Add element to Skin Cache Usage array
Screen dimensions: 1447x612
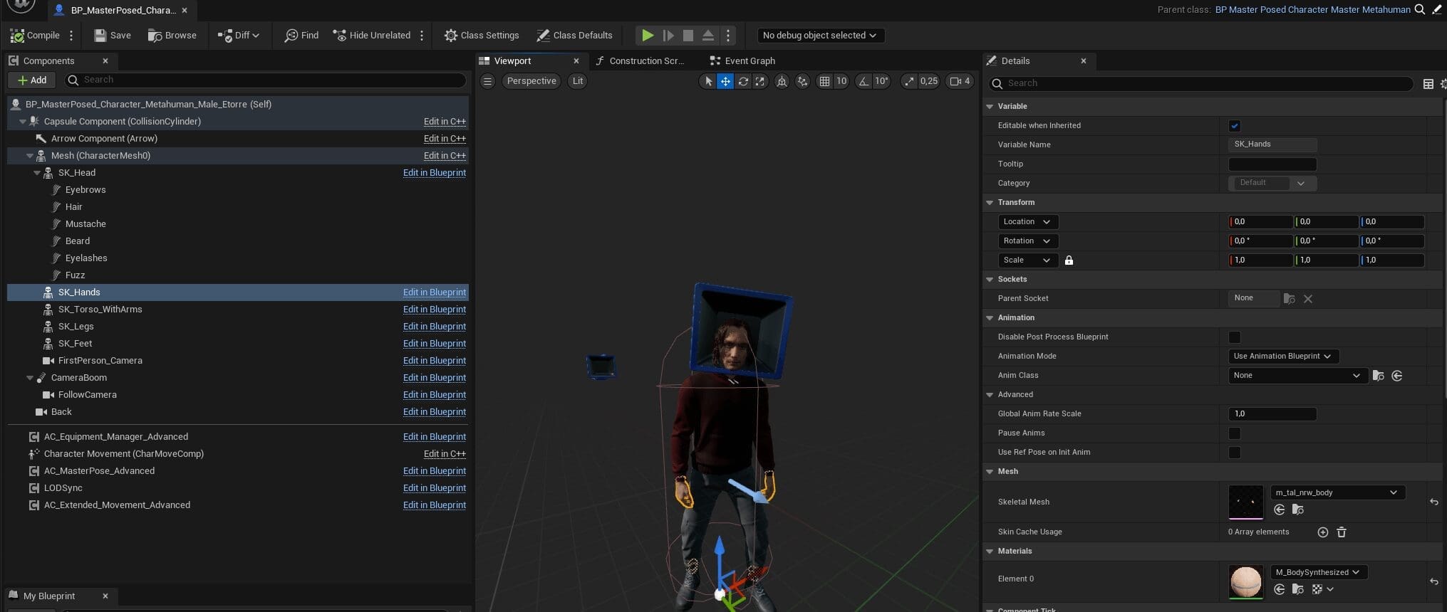coord(1322,532)
